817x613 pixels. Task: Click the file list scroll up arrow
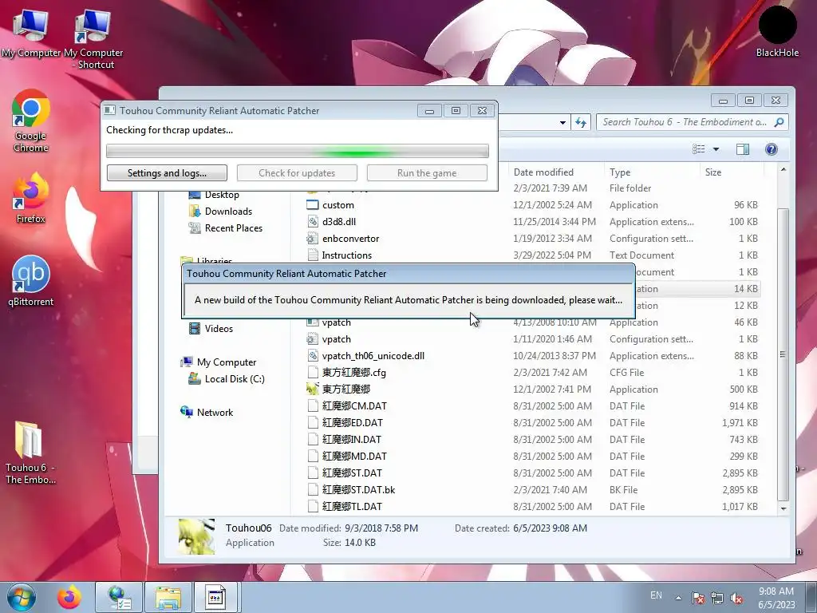[x=783, y=169]
